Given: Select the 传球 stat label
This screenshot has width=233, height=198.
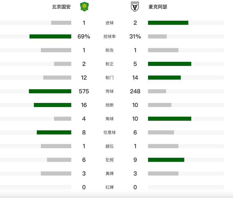Looking at the screenshot, I should pyautogui.click(x=109, y=91).
